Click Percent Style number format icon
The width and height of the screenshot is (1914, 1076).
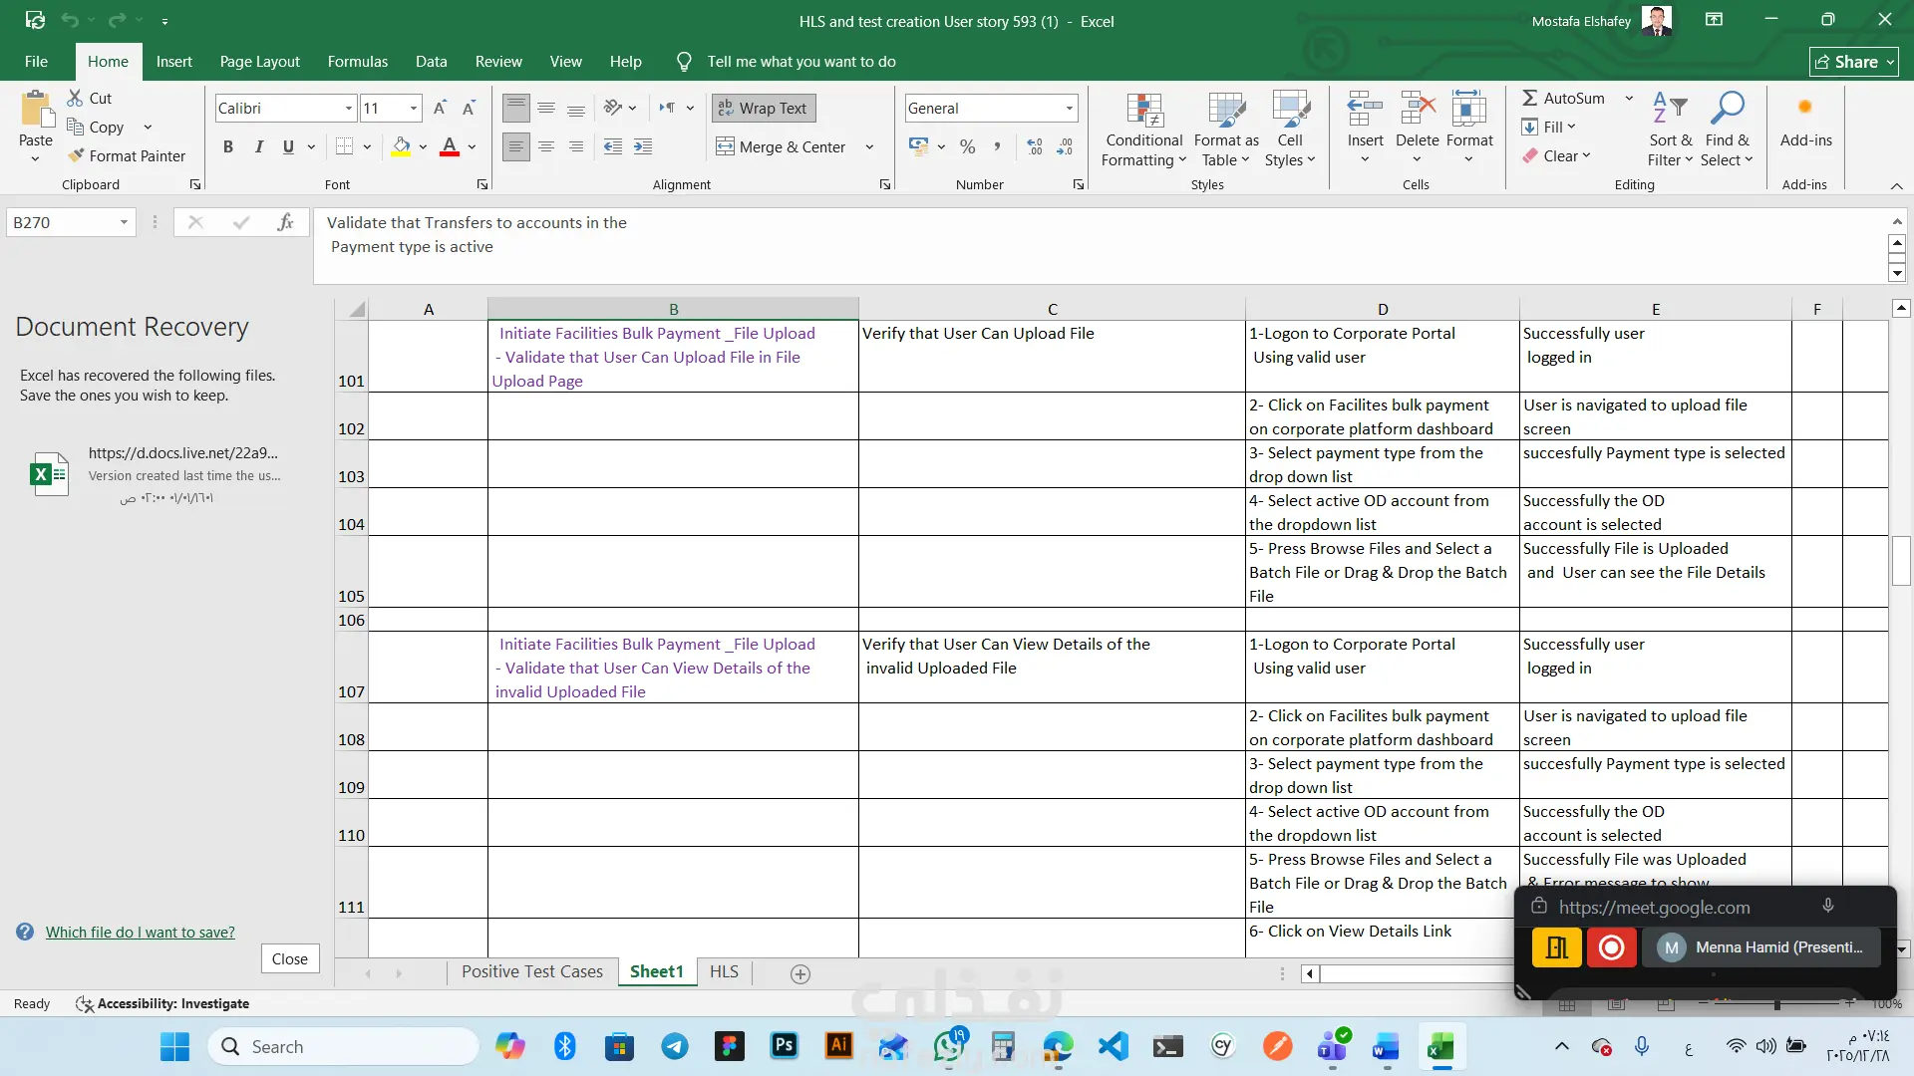point(967,146)
